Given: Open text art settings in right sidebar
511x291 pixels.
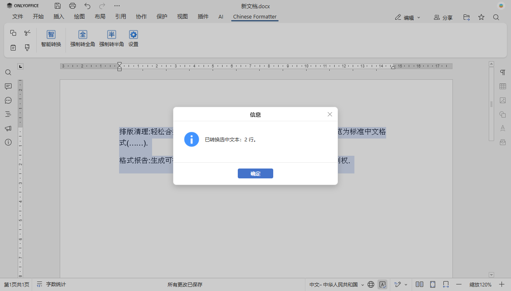Looking at the screenshot, I should 503,128.
